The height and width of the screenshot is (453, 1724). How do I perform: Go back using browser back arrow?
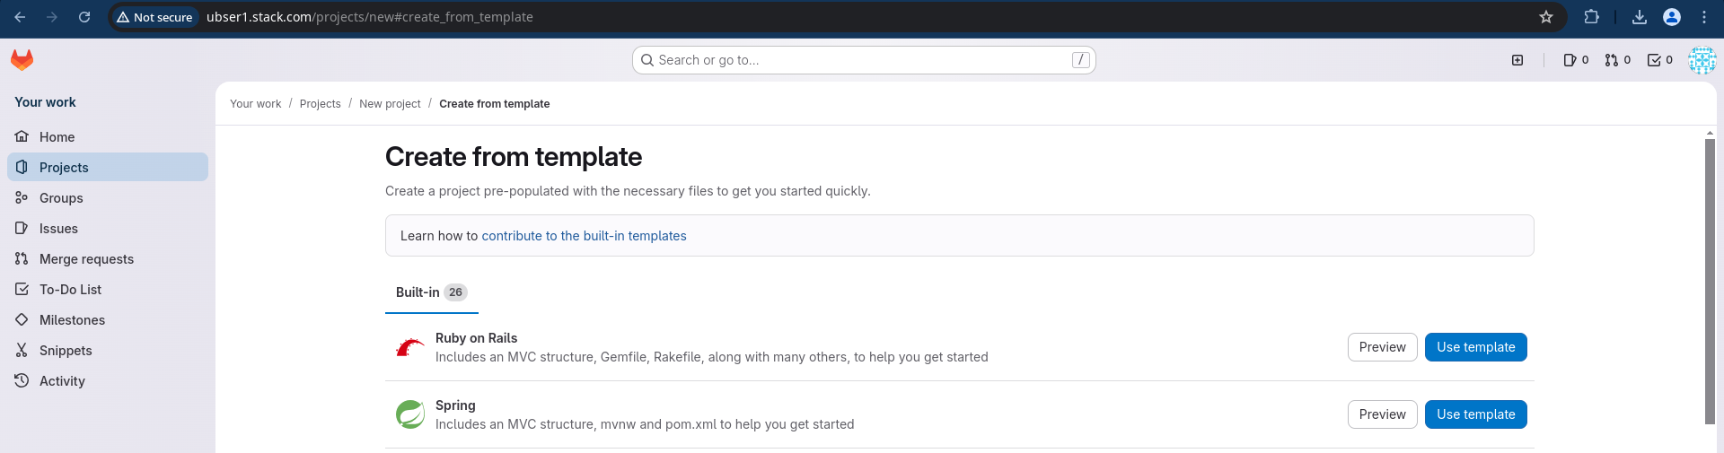pyautogui.click(x=20, y=17)
